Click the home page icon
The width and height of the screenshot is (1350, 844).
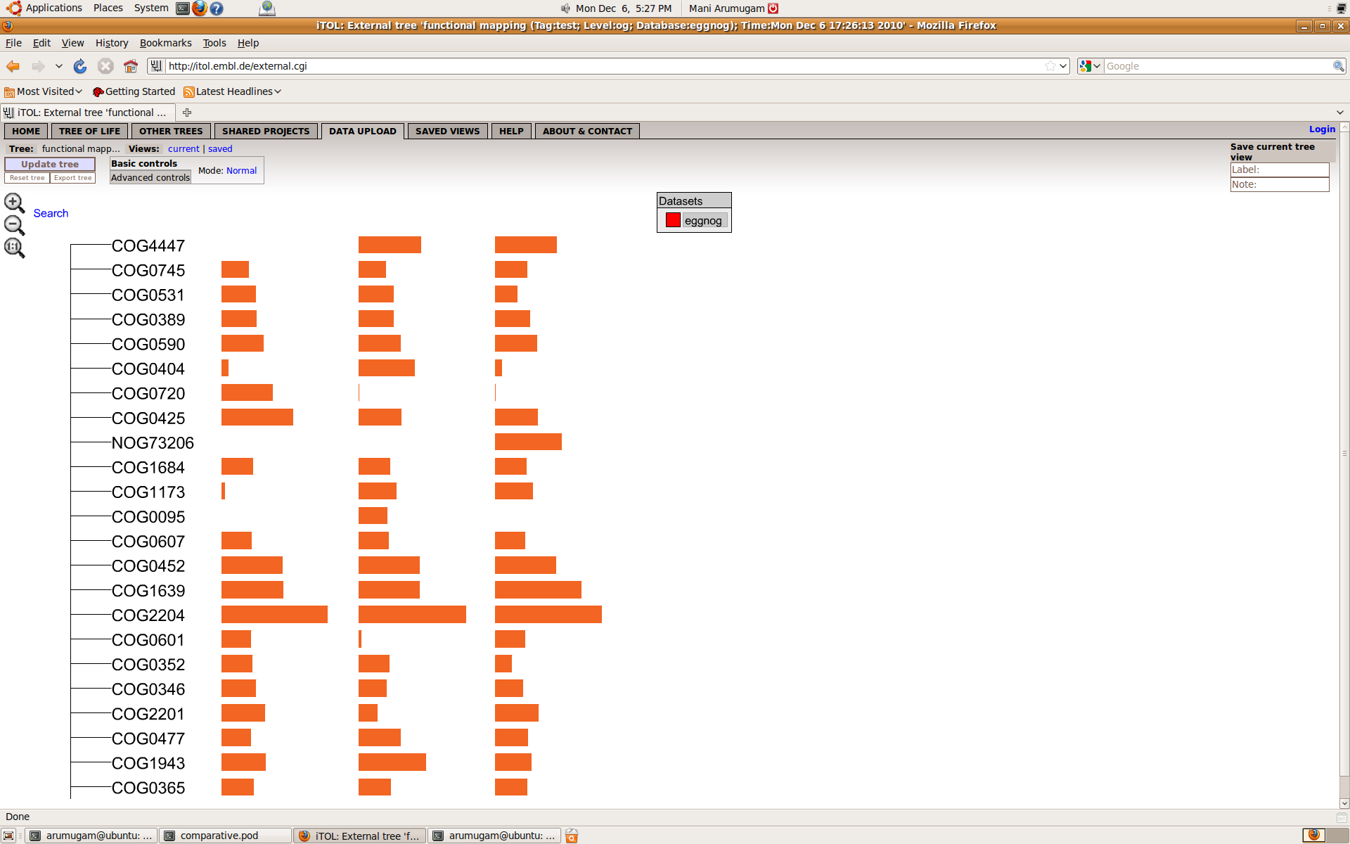(131, 66)
